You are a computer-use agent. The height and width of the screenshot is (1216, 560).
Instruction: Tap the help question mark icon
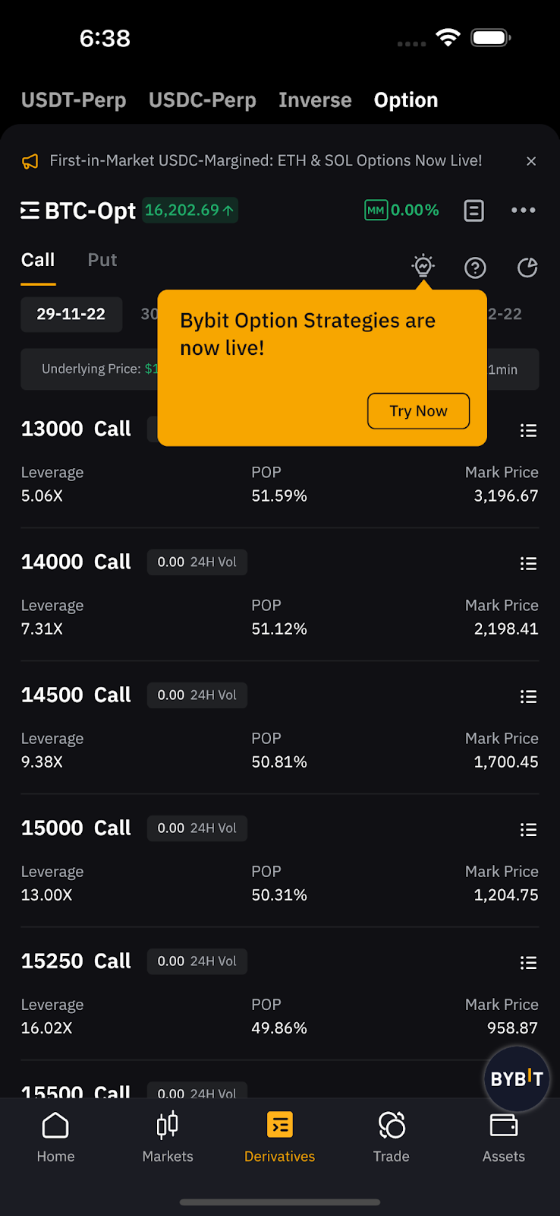[475, 268]
